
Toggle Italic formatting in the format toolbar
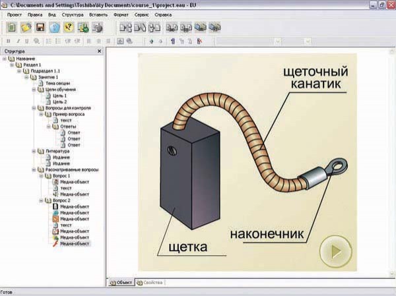coord(18,41)
